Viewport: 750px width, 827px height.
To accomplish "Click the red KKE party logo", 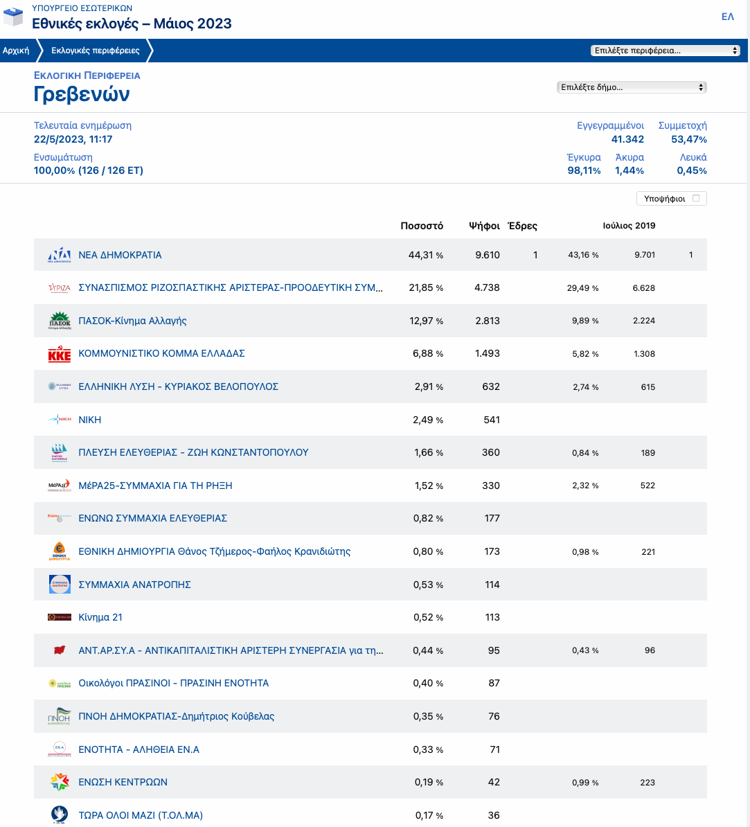I will click(60, 354).
